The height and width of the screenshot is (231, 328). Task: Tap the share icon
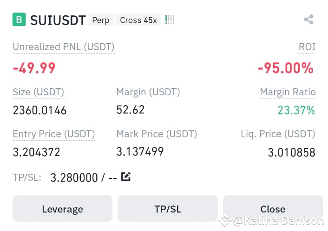click(308, 20)
